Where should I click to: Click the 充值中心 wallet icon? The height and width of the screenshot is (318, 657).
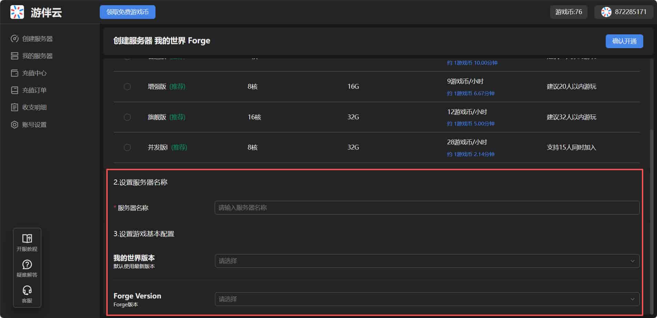[x=14, y=73]
